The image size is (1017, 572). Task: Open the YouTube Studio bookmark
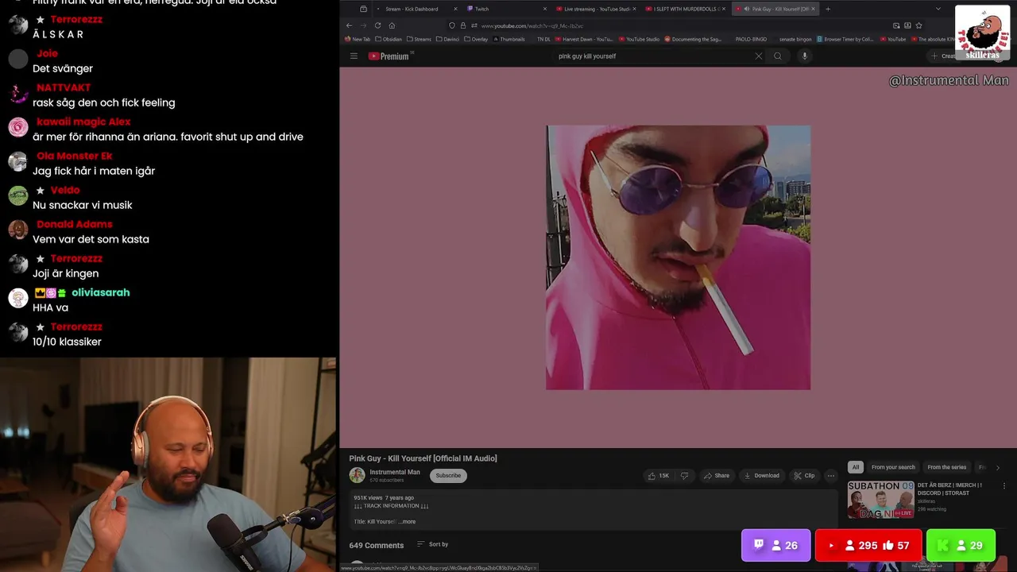point(639,39)
